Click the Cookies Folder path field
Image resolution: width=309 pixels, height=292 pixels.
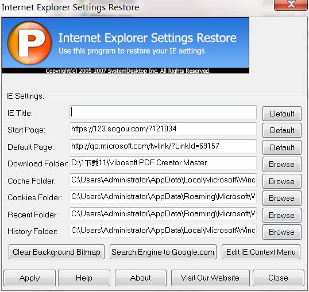click(x=163, y=197)
